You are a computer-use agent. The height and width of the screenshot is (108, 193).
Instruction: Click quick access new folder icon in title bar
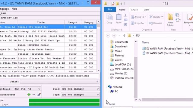(117, 4)
